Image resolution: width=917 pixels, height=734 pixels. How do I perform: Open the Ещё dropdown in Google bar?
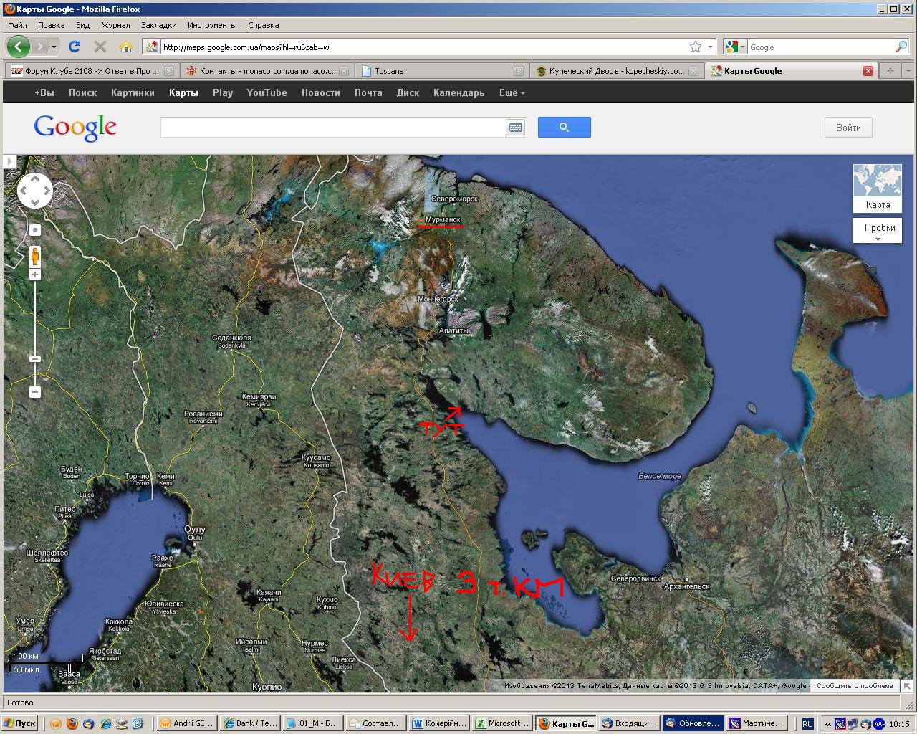coord(512,92)
